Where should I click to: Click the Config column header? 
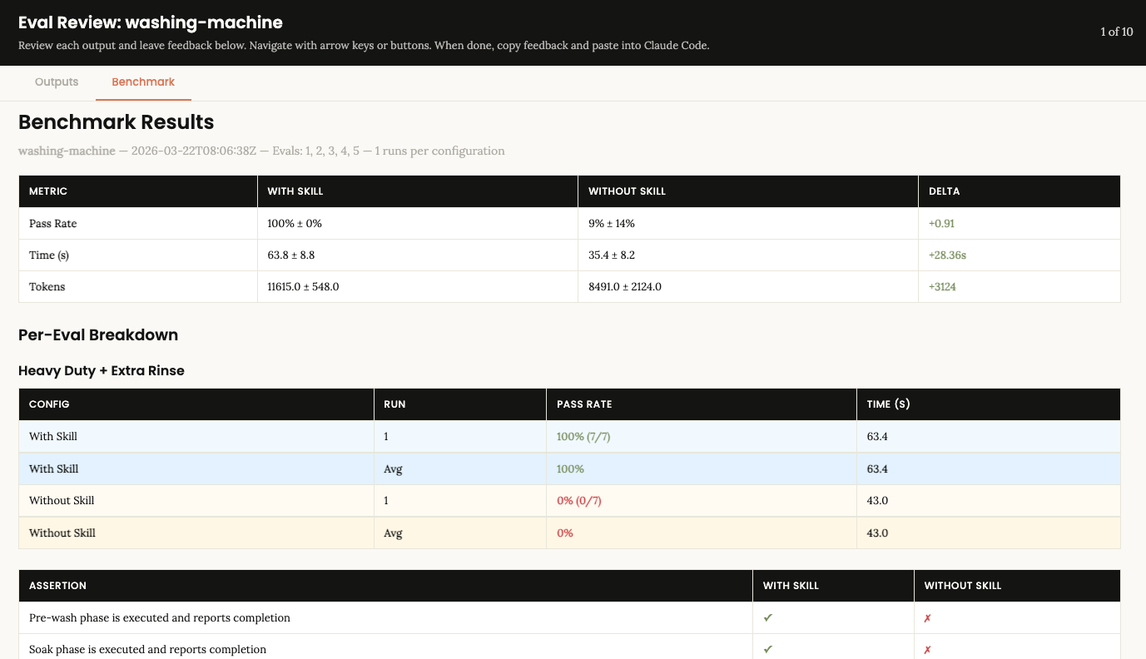tap(49, 404)
